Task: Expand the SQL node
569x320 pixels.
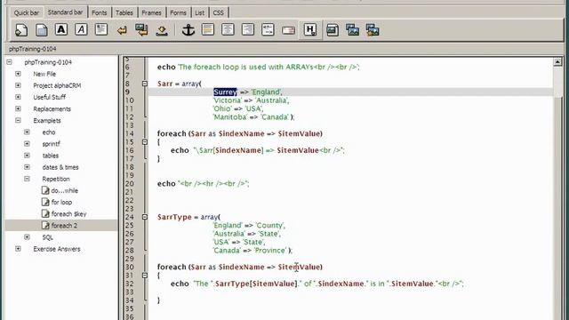Action: 27,237
